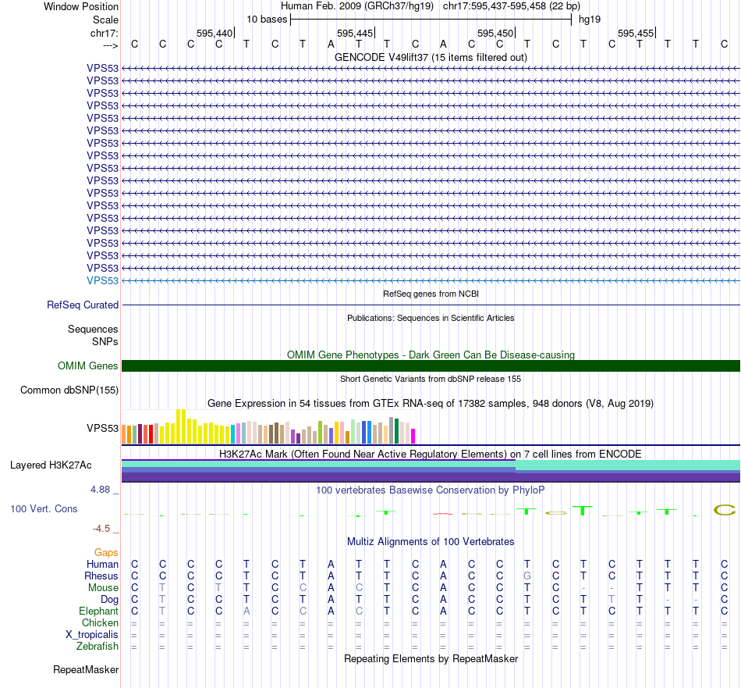741x688 pixels.
Task: Click the Publications: Sequences in Scientific Articles title
Action: (431, 318)
